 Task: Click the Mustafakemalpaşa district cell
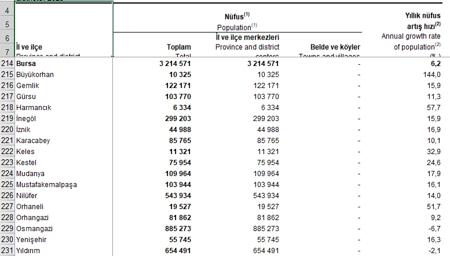[64, 185]
